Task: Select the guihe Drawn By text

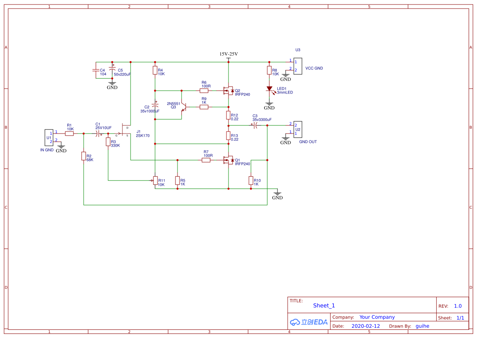Action: pos(422,326)
